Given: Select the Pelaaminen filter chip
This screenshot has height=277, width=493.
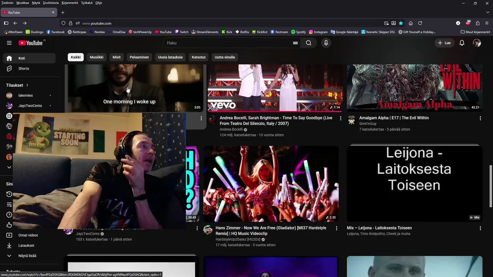Looking at the screenshot, I should (139, 57).
